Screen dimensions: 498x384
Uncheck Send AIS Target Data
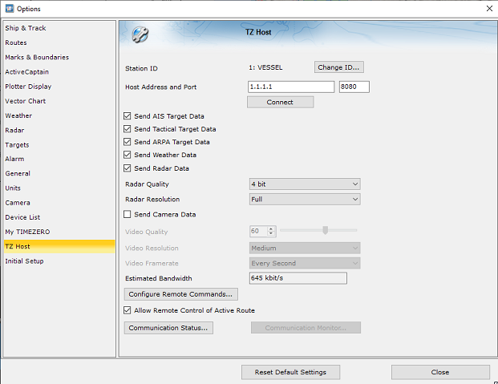point(127,116)
